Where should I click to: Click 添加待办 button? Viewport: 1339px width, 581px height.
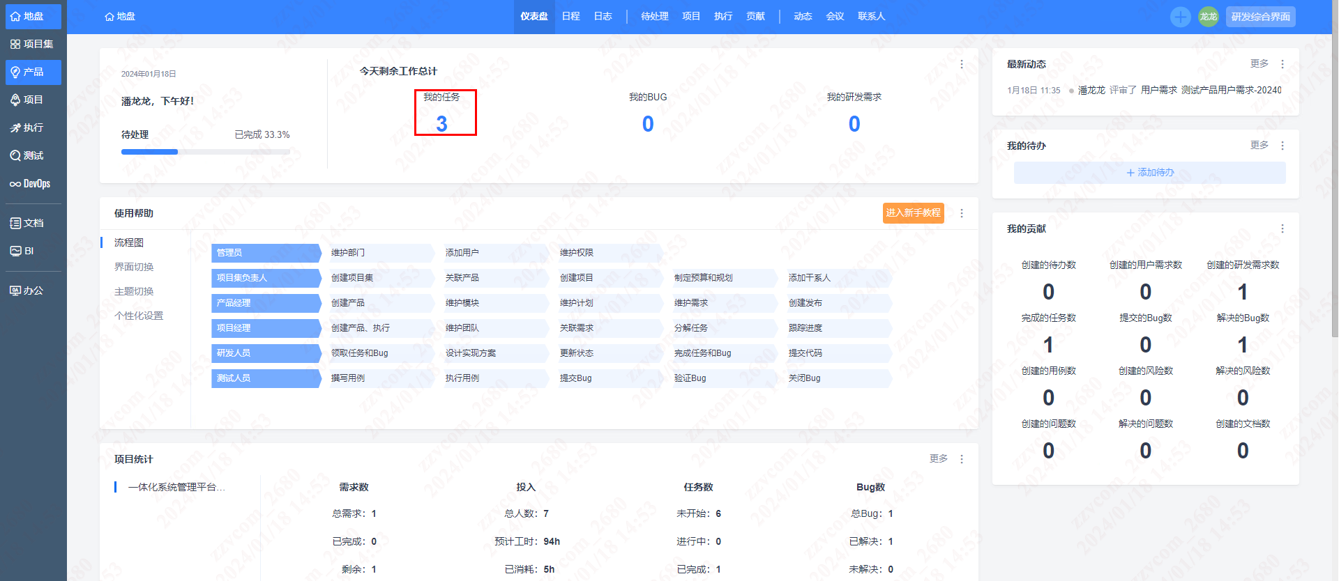click(x=1149, y=173)
